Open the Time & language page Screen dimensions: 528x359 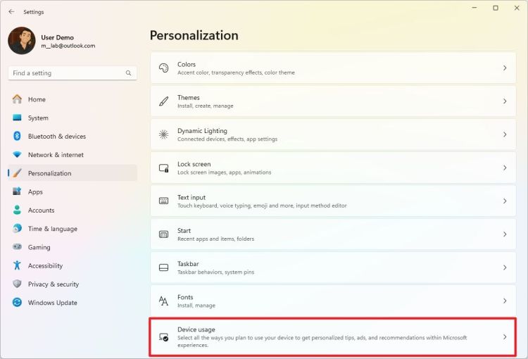[x=52, y=229]
